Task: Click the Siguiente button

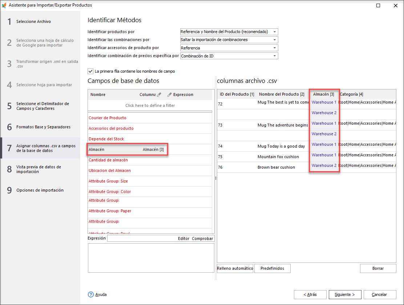Action: tap(345, 294)
